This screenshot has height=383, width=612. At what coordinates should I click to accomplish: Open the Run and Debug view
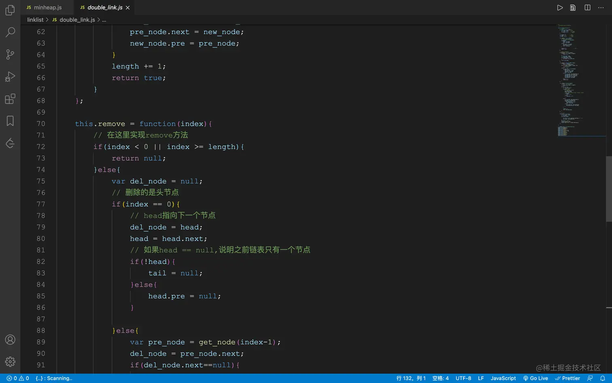[x=10, y=77]
